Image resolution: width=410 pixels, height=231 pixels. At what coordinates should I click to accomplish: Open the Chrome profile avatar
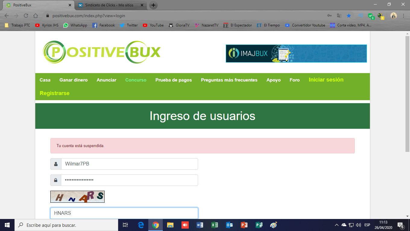click(x=393, y=16)
